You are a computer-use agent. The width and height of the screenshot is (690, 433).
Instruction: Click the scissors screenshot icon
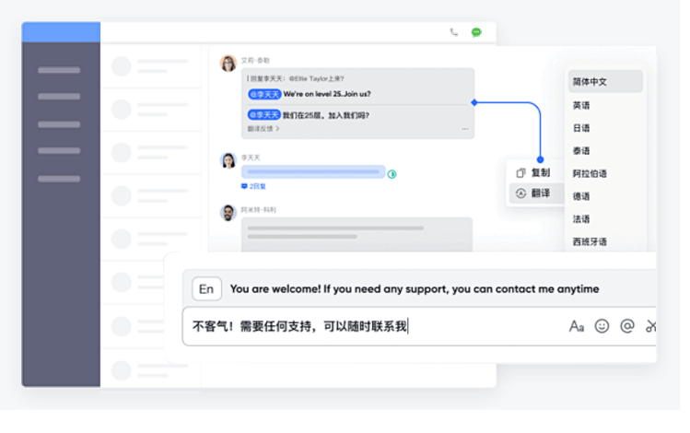click(650, 326)
